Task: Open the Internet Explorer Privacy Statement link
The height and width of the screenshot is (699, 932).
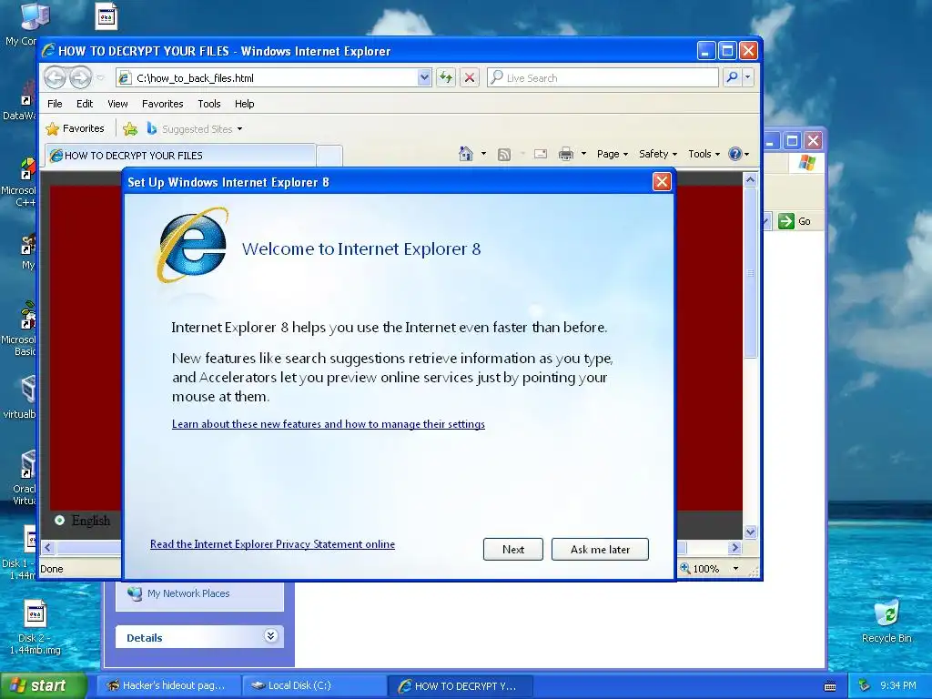Action: pyautogui.click(x=272, y=544)
